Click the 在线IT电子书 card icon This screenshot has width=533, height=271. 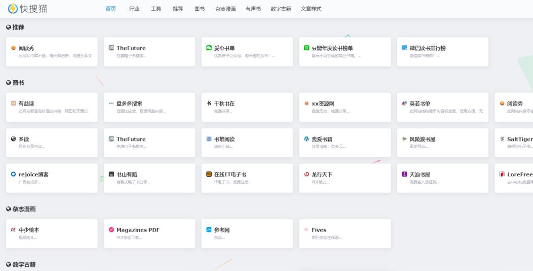click(209, 174)
